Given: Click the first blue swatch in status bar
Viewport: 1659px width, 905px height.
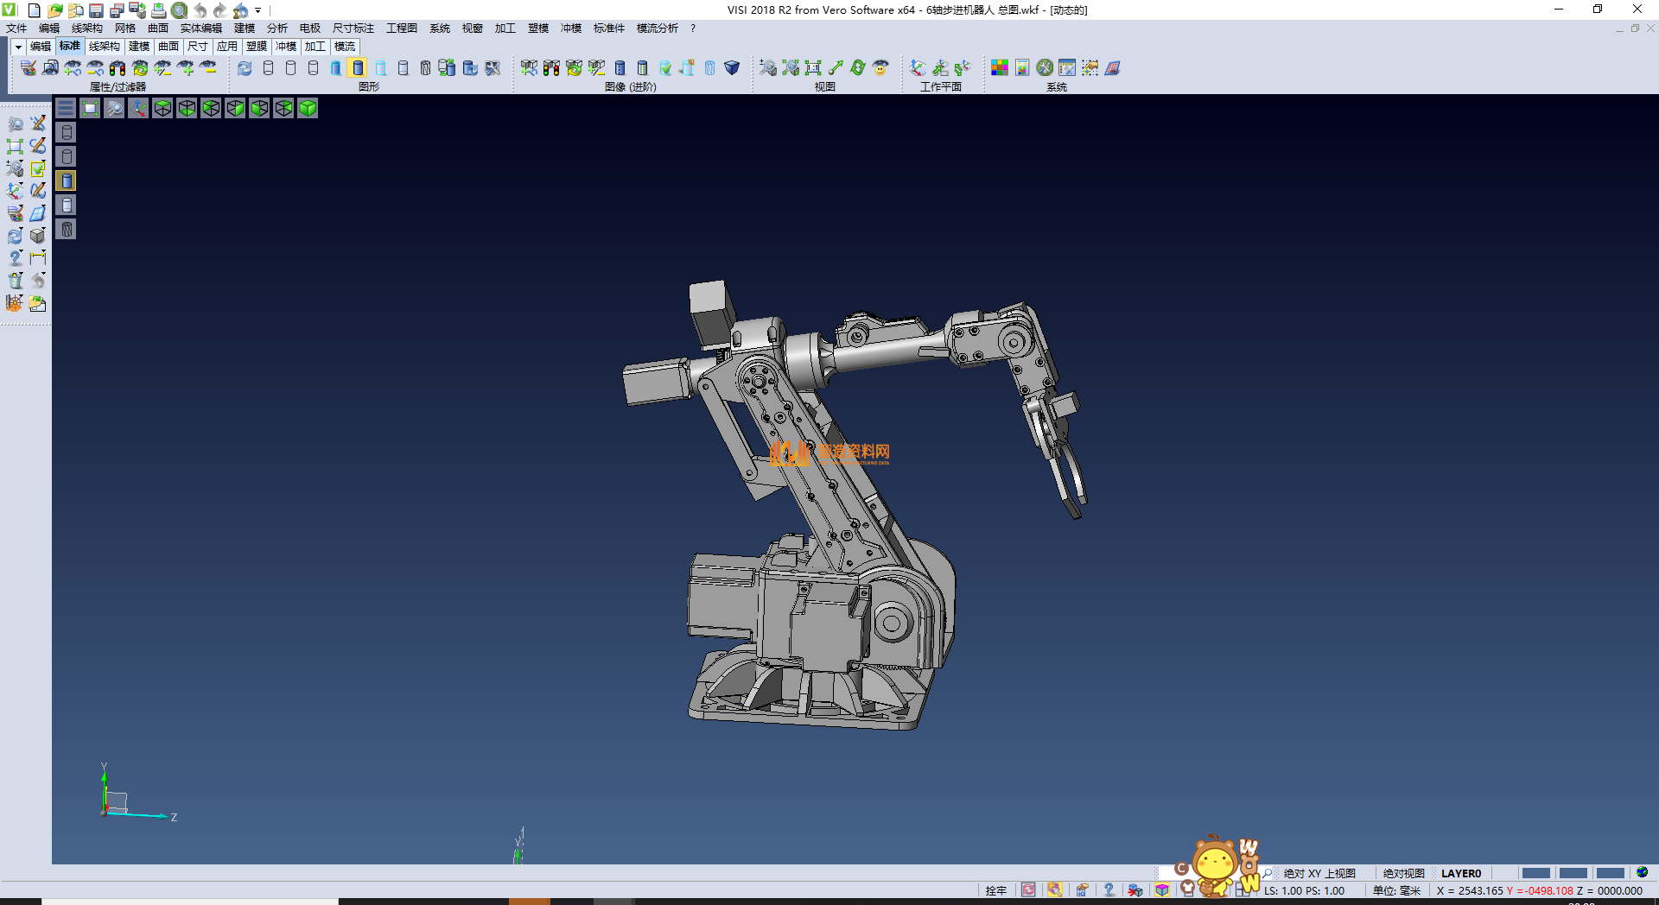Looking at the screenshot, I should (1535, 873).
